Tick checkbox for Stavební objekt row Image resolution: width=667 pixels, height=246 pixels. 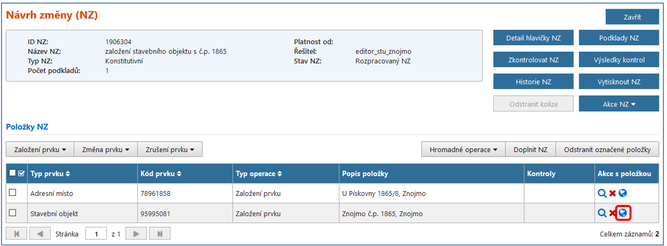click(x=13, y=213)
